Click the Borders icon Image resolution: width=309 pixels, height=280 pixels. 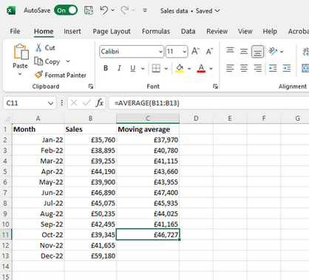coord(156,68)
